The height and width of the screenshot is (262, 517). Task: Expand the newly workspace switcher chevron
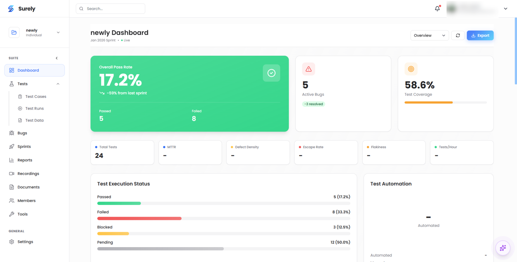58,33
